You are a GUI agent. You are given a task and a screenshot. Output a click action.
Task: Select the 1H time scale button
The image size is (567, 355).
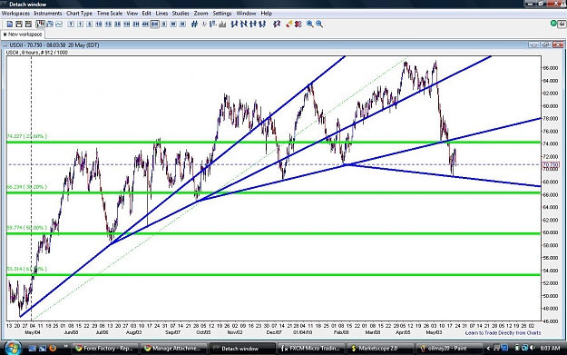pyautogui.click(x=127, y=25)
